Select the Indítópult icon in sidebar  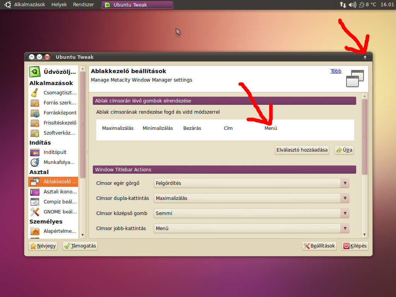click(x=35, y=152)
